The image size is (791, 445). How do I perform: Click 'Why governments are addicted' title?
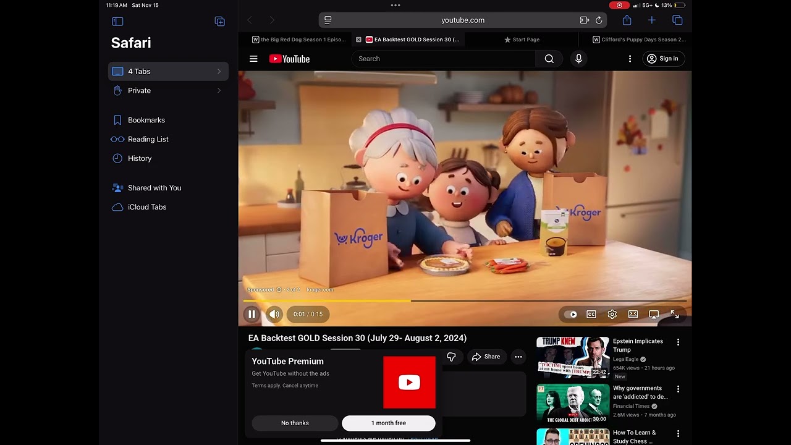coord(640,392)
